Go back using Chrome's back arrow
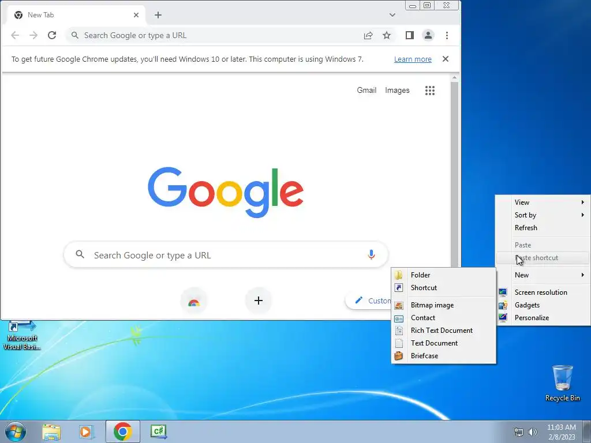The image size is (591, 443). [15, 35]
